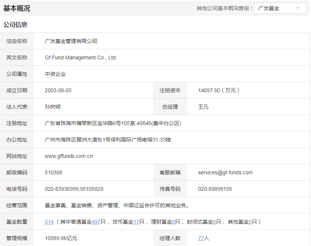Click the phone number 020-83936999,95105828
311x246 pixels.
point(74,189)
